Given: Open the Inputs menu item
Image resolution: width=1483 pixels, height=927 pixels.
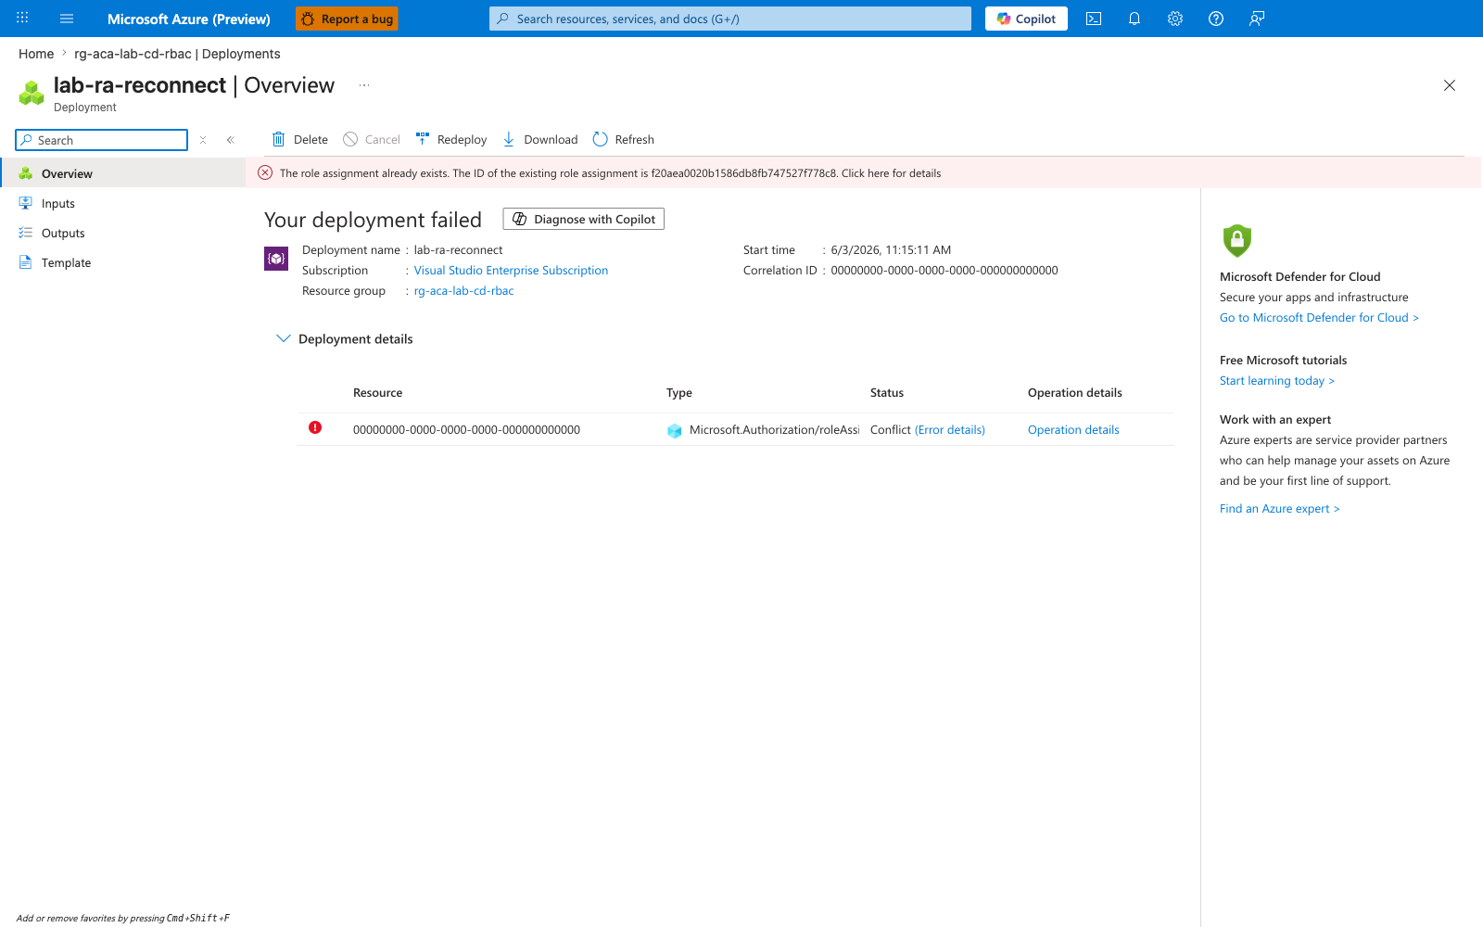Looking at the screenshot, I should [x=123, y=203].
